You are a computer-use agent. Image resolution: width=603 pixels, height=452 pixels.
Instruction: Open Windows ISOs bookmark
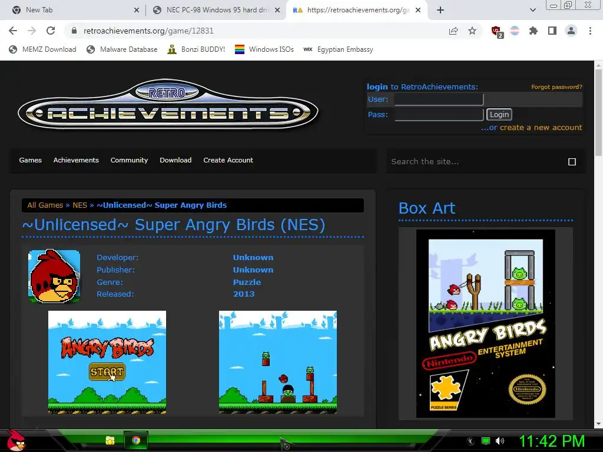(x=264, y=49)
